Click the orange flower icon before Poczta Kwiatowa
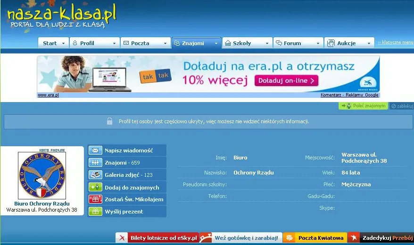414x245 pixels. [290, 238]
